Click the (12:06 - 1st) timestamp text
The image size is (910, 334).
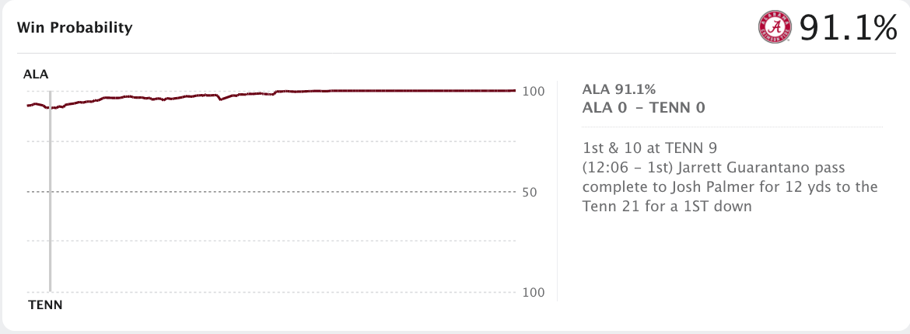[x=628, y=168]
